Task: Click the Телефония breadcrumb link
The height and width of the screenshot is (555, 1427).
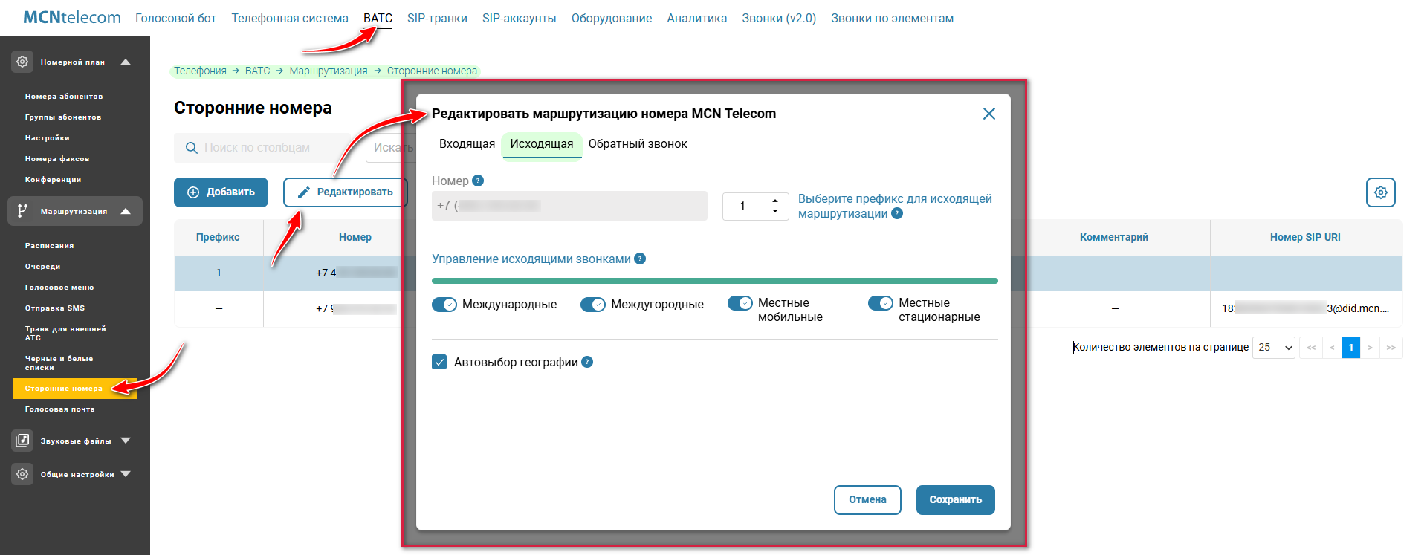Action: point(200,71)
